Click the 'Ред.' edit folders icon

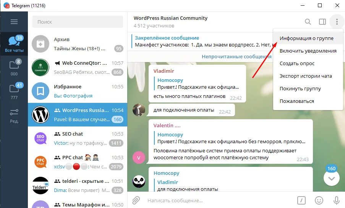click(14, 116)
